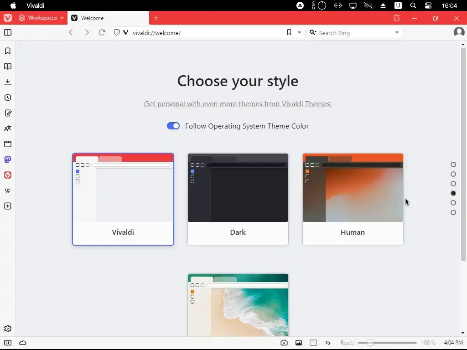
Task: Open the user profile avatar
Action: pyautogui.click(x=459, y=32)
